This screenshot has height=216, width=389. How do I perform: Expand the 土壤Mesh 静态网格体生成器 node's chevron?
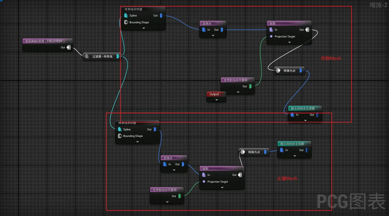tap(295, 156)
